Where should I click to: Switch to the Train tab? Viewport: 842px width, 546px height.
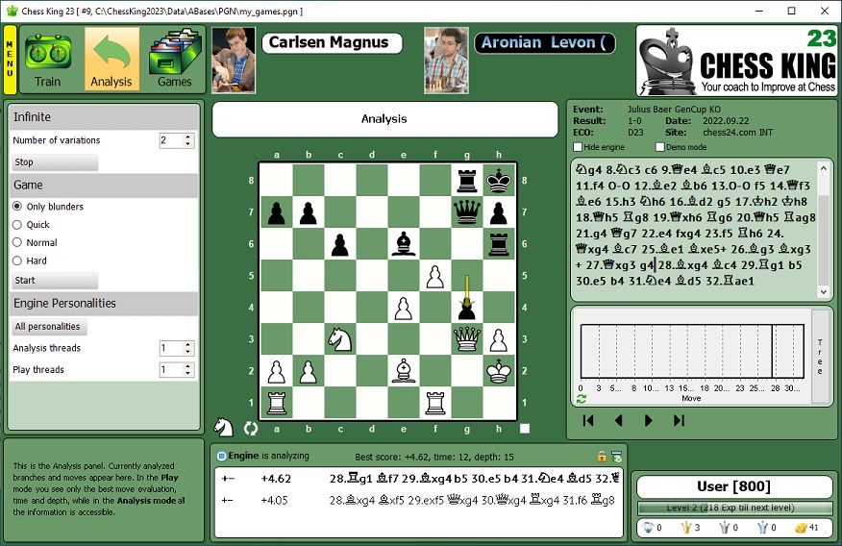click(x=48, y=59)
